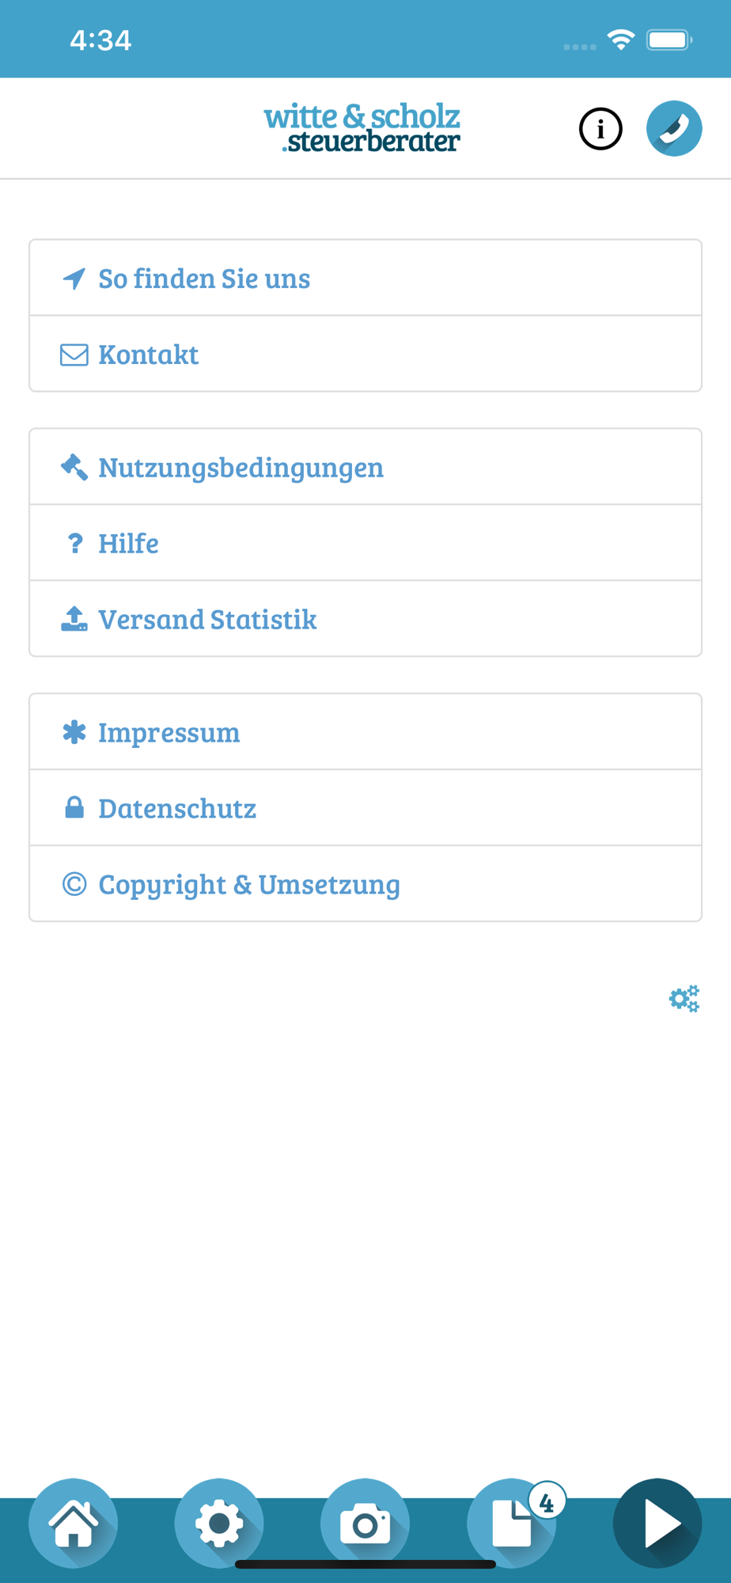Image resolution: width=731 pixels, height=1583 pixels.
Task: Tap the lock icon beside Datenschutz
Action: [x=74, y=807]
